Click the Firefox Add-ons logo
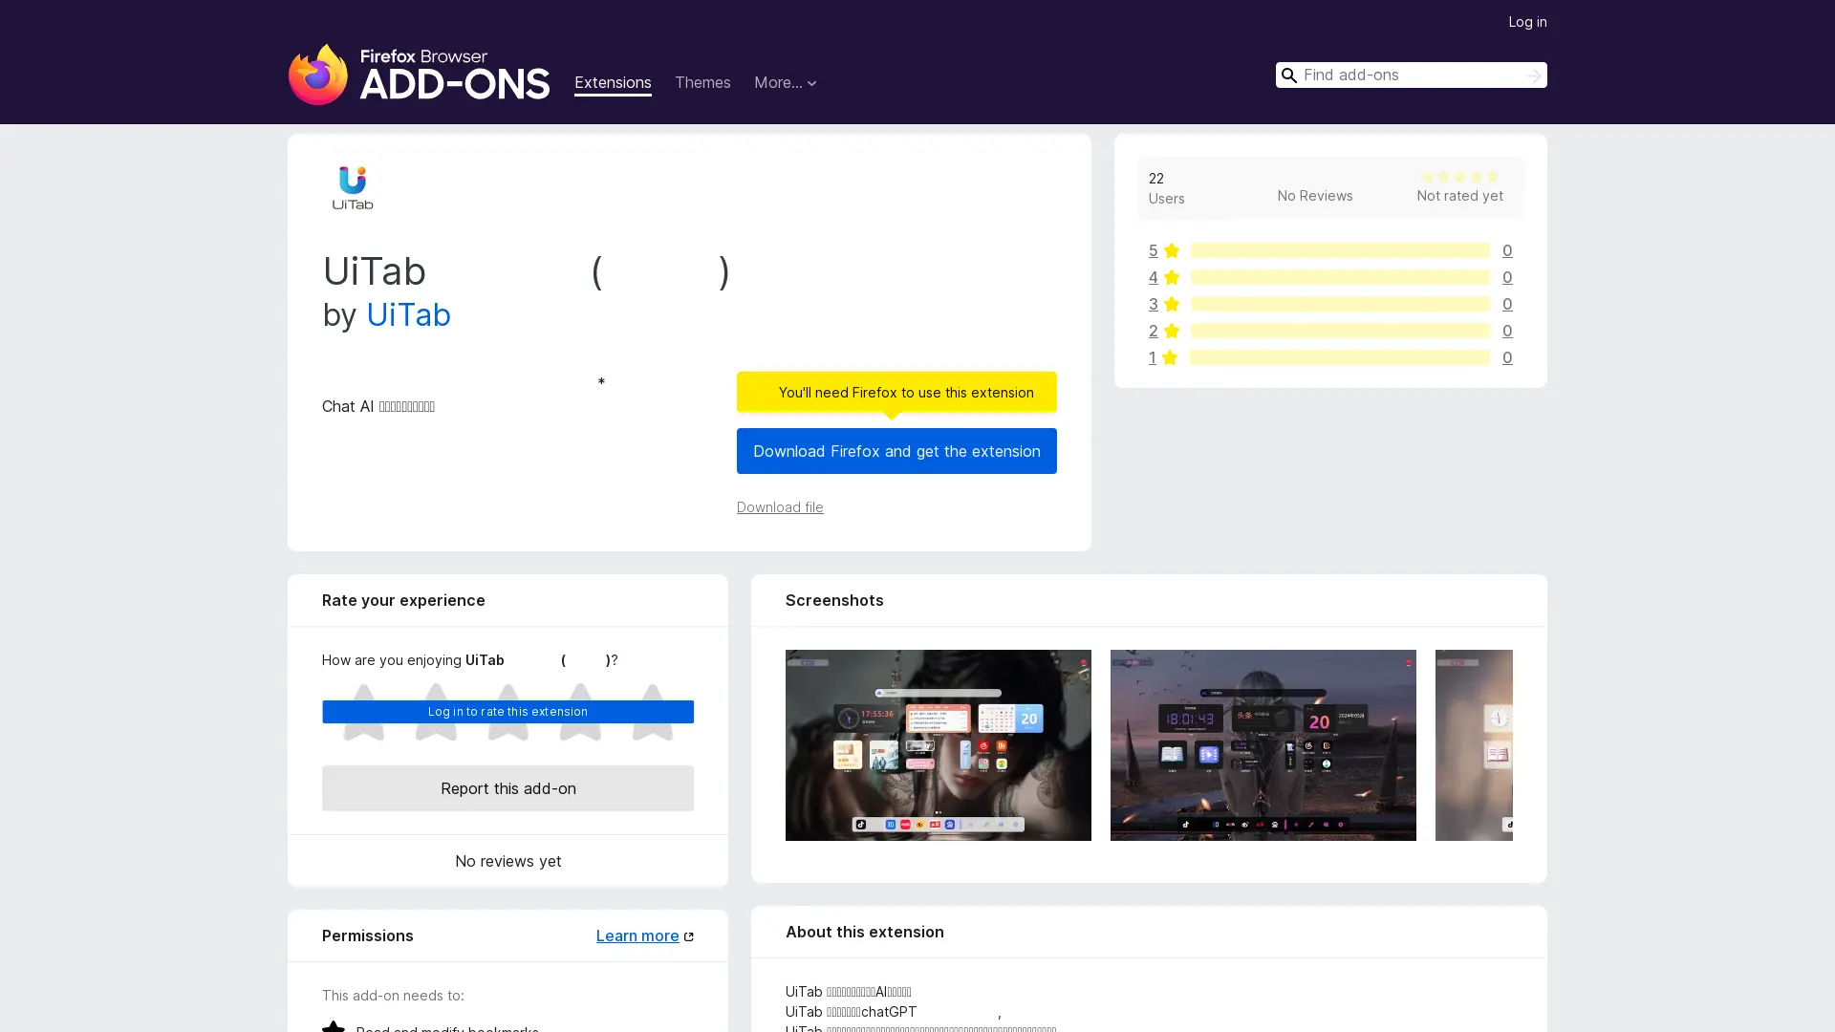 [x=419, y=75]
